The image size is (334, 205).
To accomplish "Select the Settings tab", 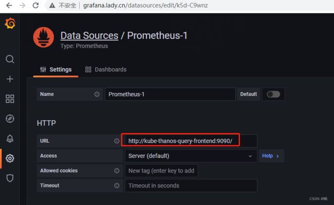I will [56, 70].
